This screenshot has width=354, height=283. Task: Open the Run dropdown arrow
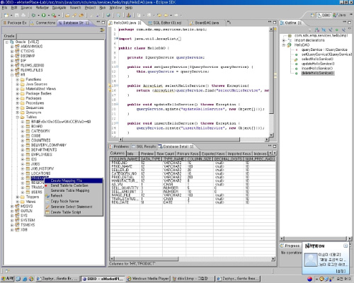tap(49, 16)
